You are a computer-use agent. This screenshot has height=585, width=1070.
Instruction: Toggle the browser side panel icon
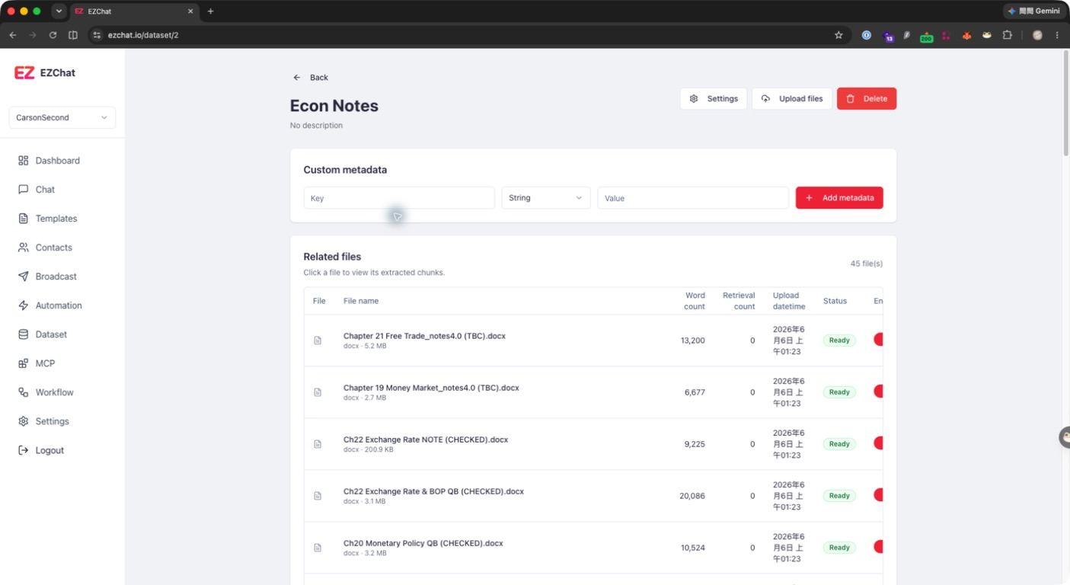[73, 35]
